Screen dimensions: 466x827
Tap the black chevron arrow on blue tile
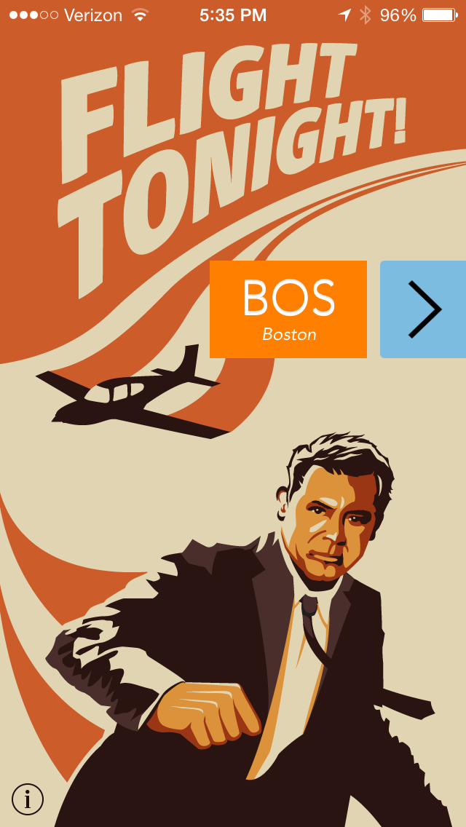(x=424, y=309)
